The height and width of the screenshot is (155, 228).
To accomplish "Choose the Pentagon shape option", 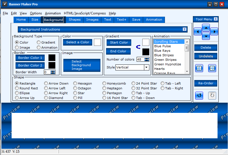I will 112,93.
